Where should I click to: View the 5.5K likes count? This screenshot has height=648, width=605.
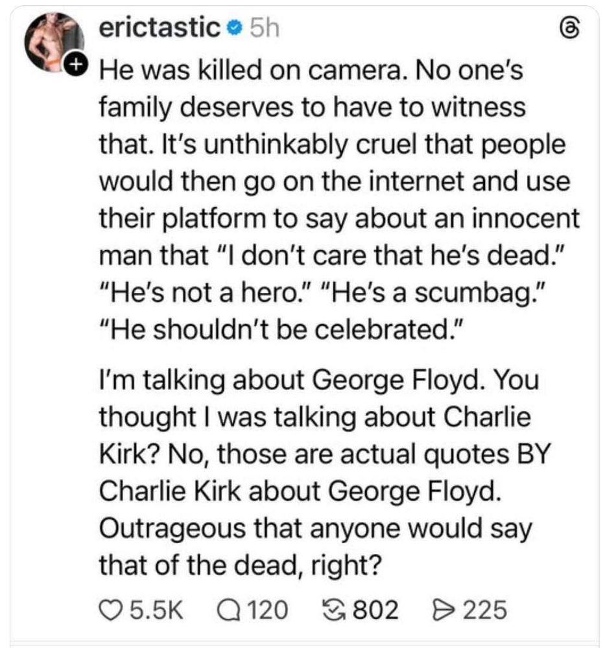point(154,609)
